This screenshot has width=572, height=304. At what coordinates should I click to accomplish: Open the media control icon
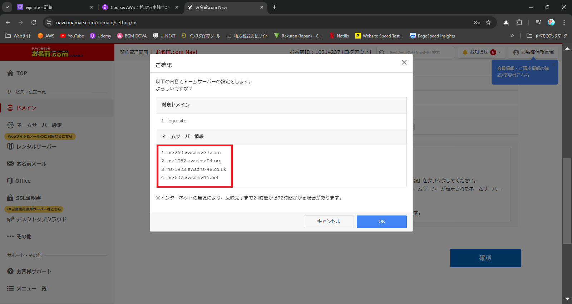point(538,22)
